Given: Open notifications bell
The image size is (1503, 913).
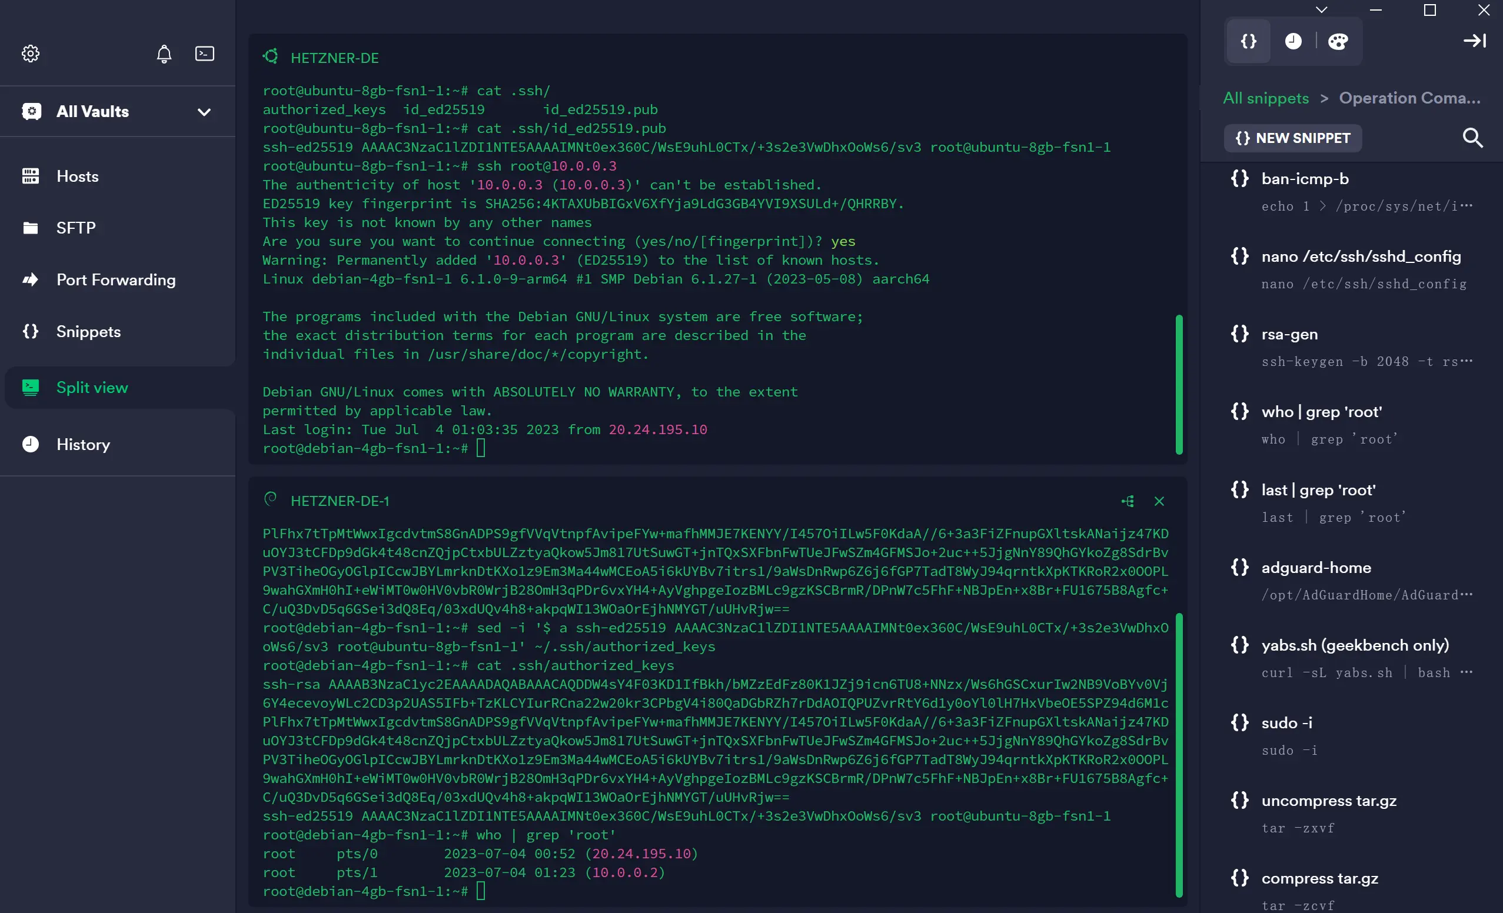Looking at the screenshot, I should pos(164,54).
